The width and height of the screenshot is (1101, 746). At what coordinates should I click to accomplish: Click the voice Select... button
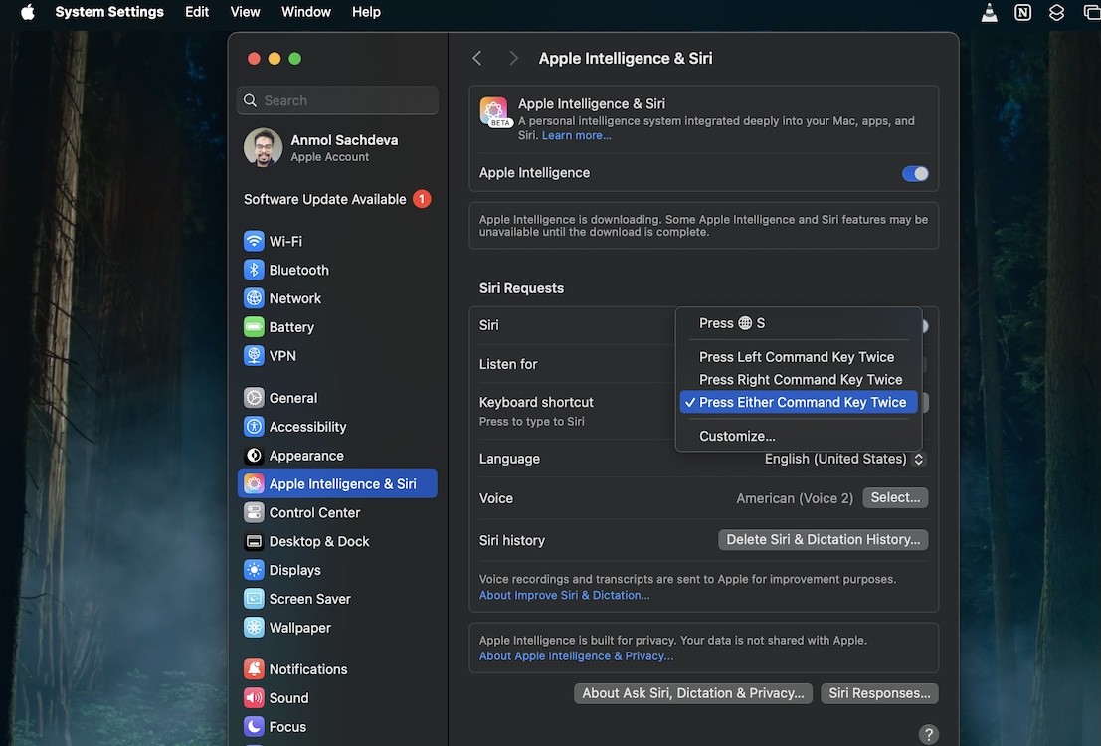click(895, 497)
